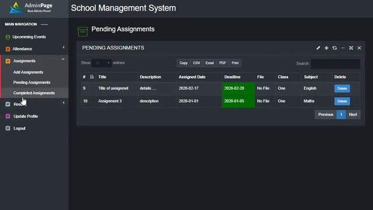
Task: Click the Copy export button
Action: pos(184,63)
